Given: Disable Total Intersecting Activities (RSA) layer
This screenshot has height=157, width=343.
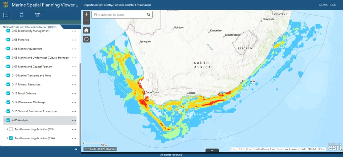Looking at the screenshot, I should pyautogui.click(x=11, y=138).
